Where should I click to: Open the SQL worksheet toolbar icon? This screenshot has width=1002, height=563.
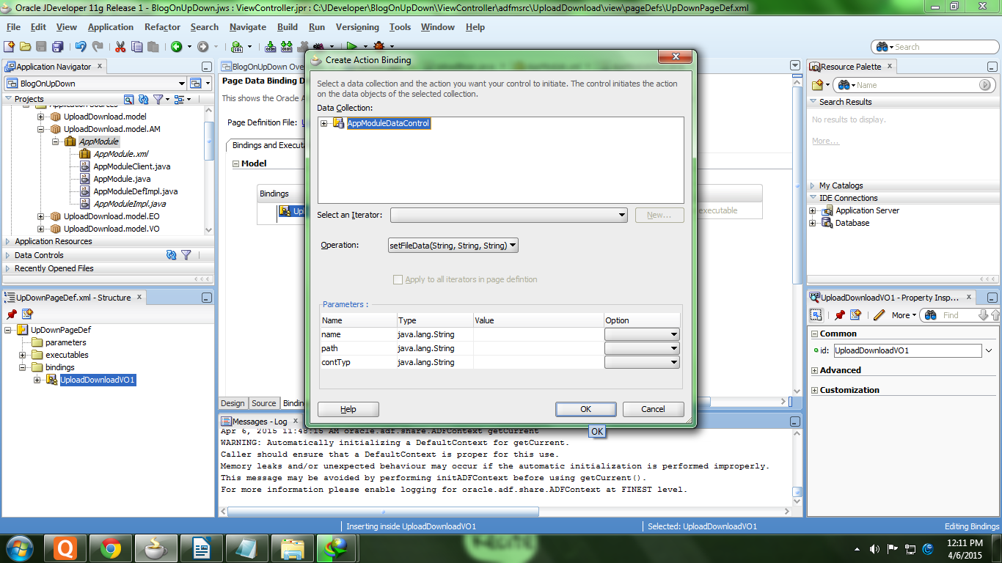[238, 47]
